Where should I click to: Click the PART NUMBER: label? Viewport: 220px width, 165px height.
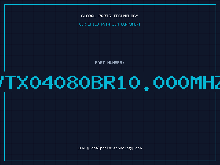[x=110, y=63]
